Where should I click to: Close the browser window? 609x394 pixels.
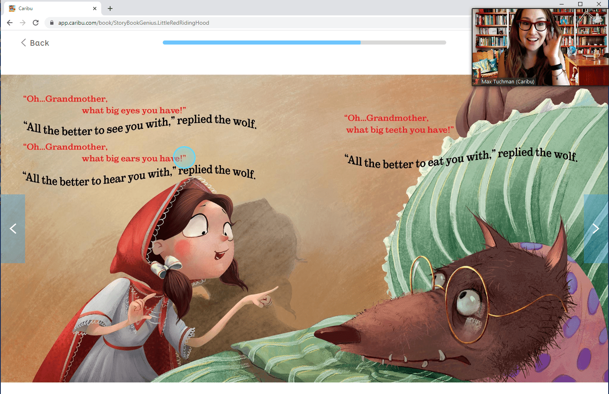coord(599,4)
